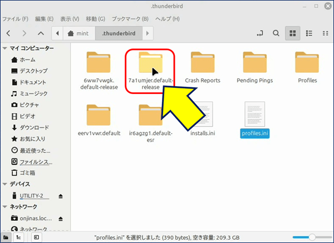Adjust the zoom slider
334x243 pixels.
tap(312, 237)
